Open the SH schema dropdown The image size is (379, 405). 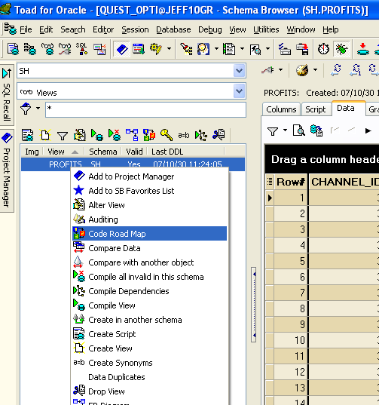[x=239, y=70]
